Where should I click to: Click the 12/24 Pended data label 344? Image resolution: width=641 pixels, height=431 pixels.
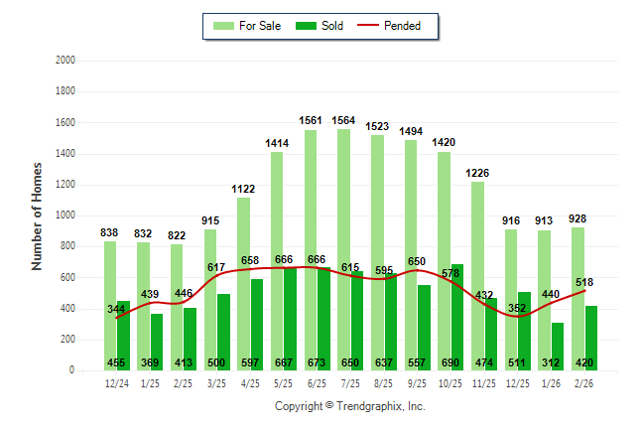pos(115,310)
